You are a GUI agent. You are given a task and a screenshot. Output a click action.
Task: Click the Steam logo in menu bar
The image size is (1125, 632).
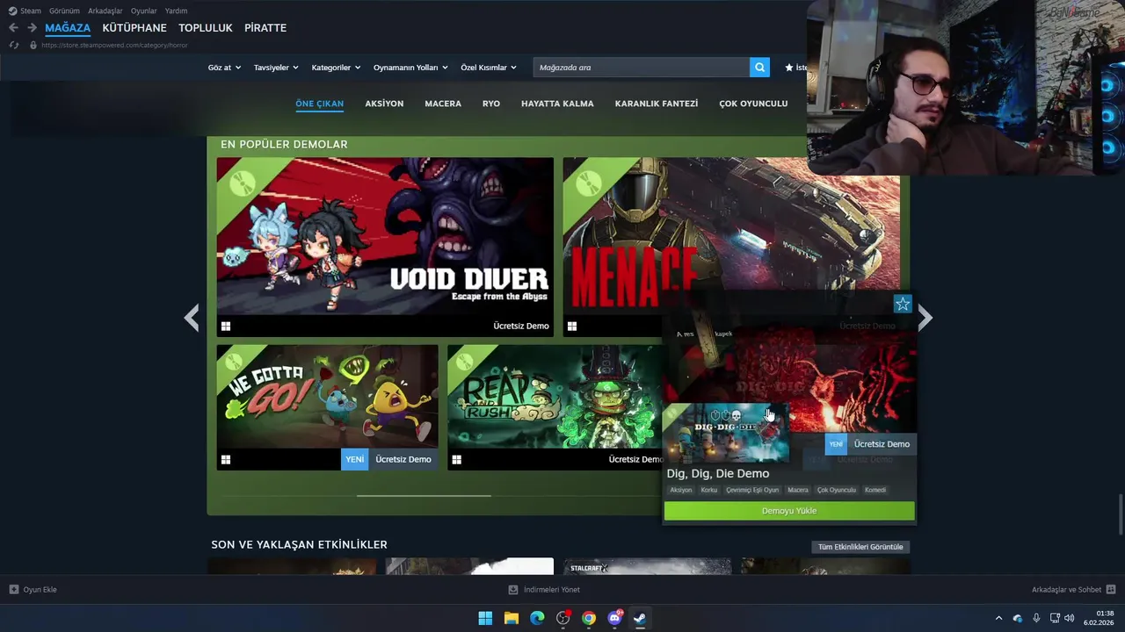coord(12,11)
